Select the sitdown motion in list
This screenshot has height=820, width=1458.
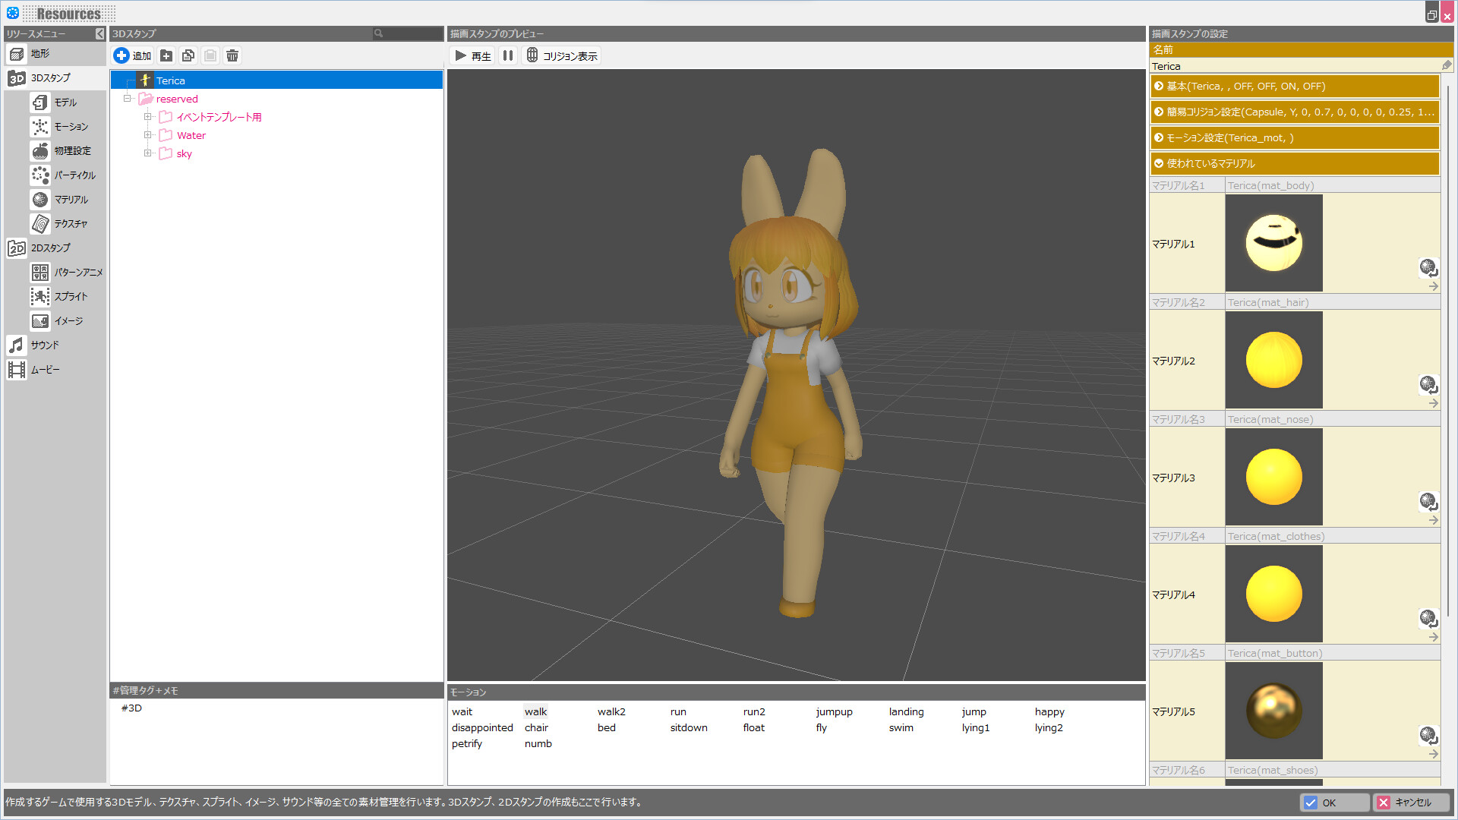pos(688,727)
